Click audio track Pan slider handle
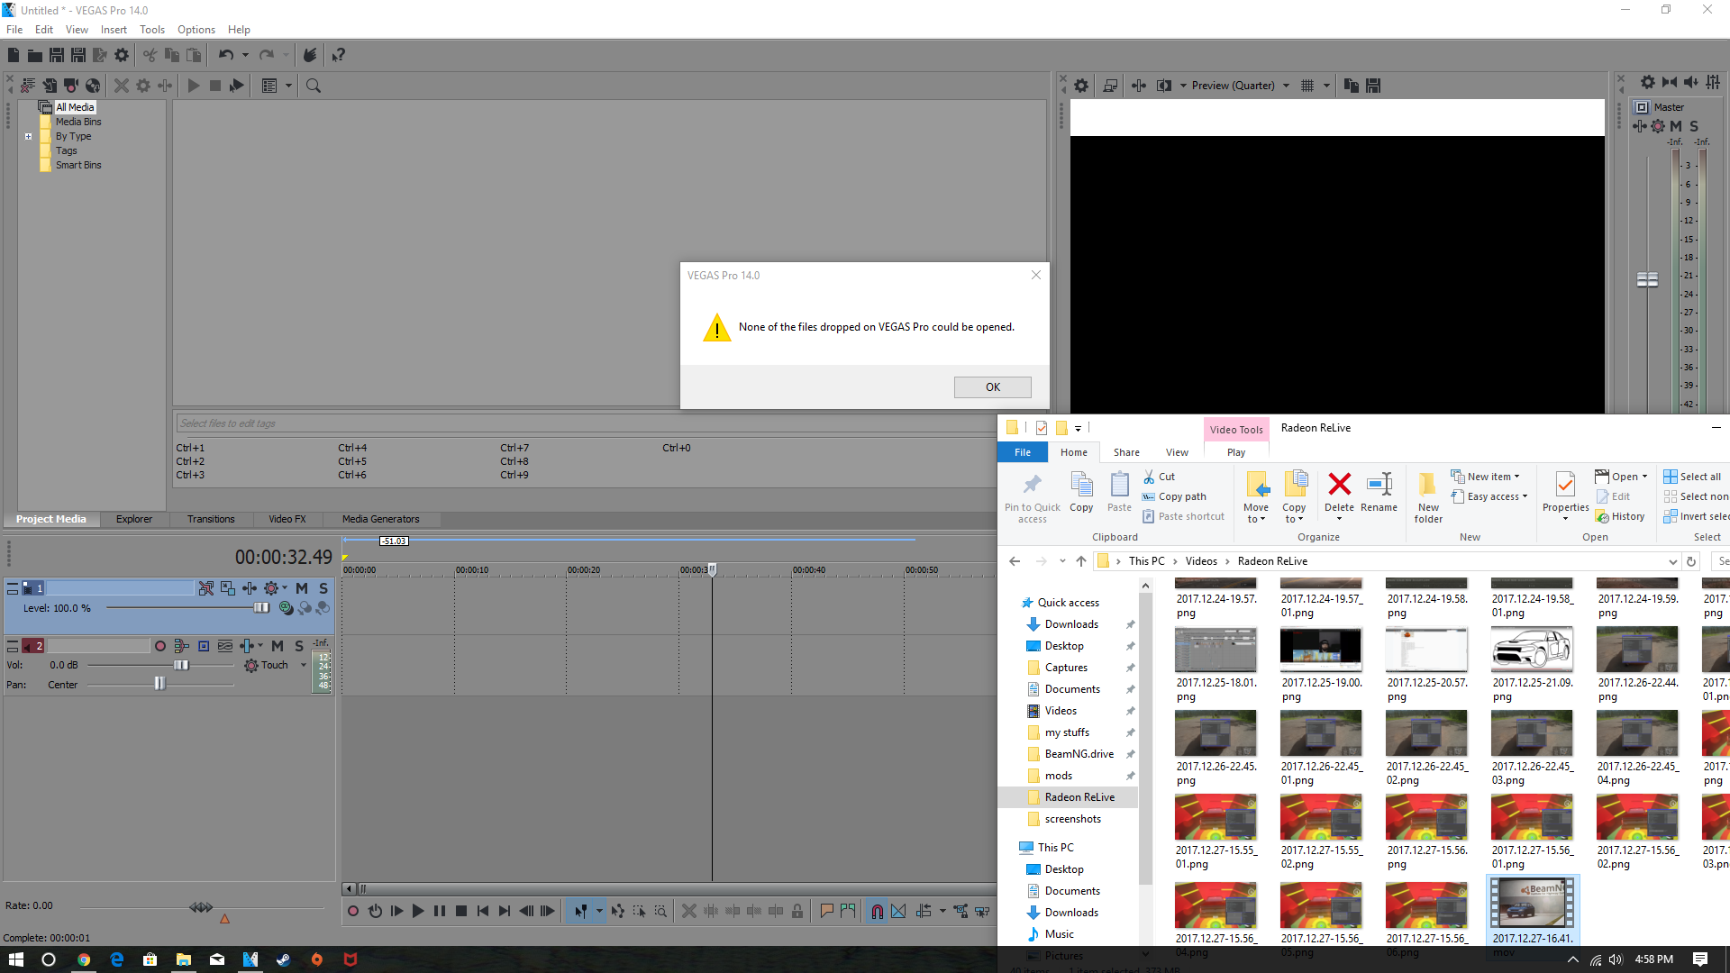1730x973 pixels. pos(159,685)
